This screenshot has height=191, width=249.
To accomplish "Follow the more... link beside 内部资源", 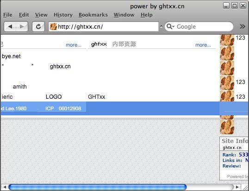I will 203,45.
